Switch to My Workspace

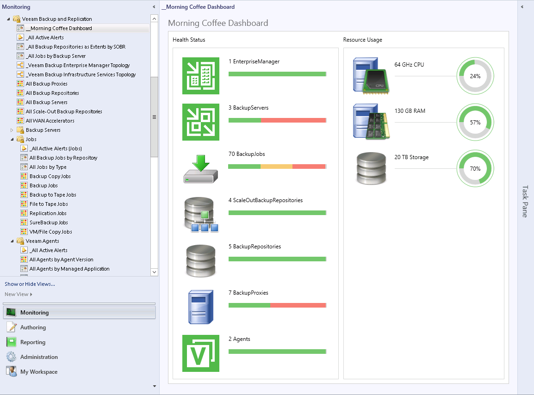pos(79,371)
